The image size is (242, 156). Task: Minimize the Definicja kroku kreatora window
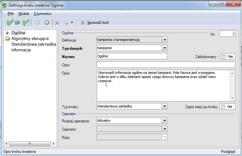pos(213,4)
